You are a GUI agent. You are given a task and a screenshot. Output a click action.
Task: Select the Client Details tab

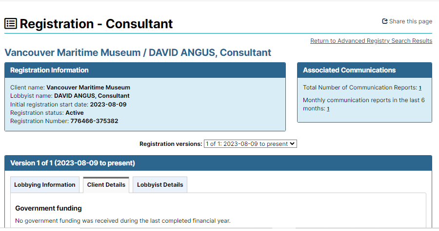click(106, 185)
